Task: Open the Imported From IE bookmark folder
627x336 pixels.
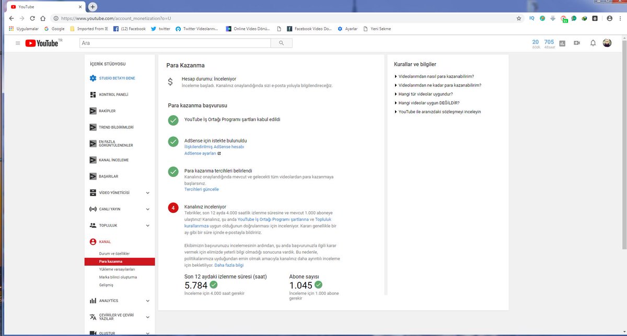Action: click(x=90, y=29)
